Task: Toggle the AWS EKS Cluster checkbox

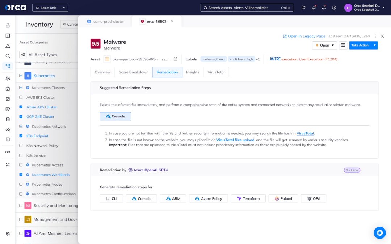Action: 21,97
